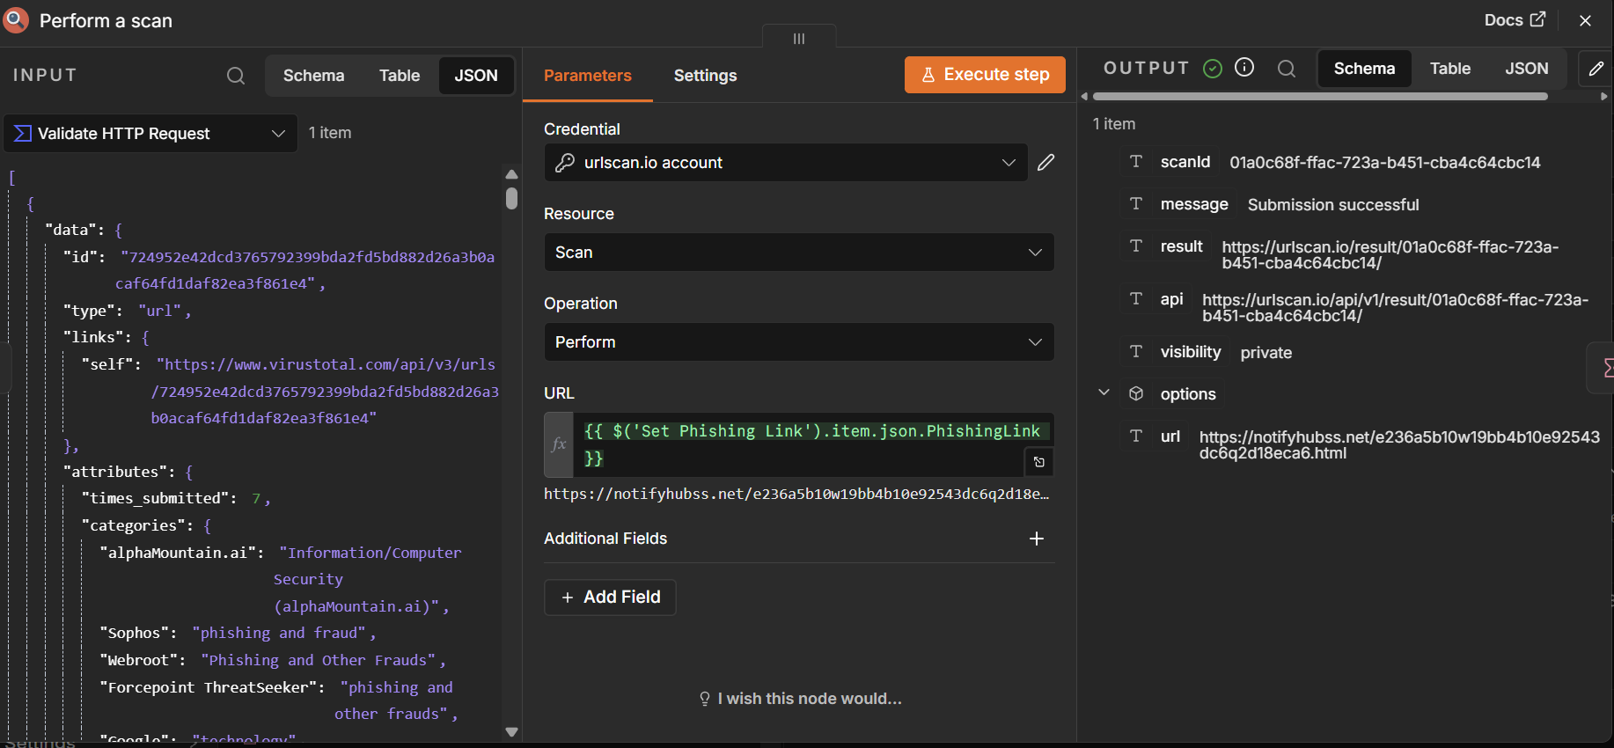
Task: Click the fx expression icon
Action: [x=559, y=444]
